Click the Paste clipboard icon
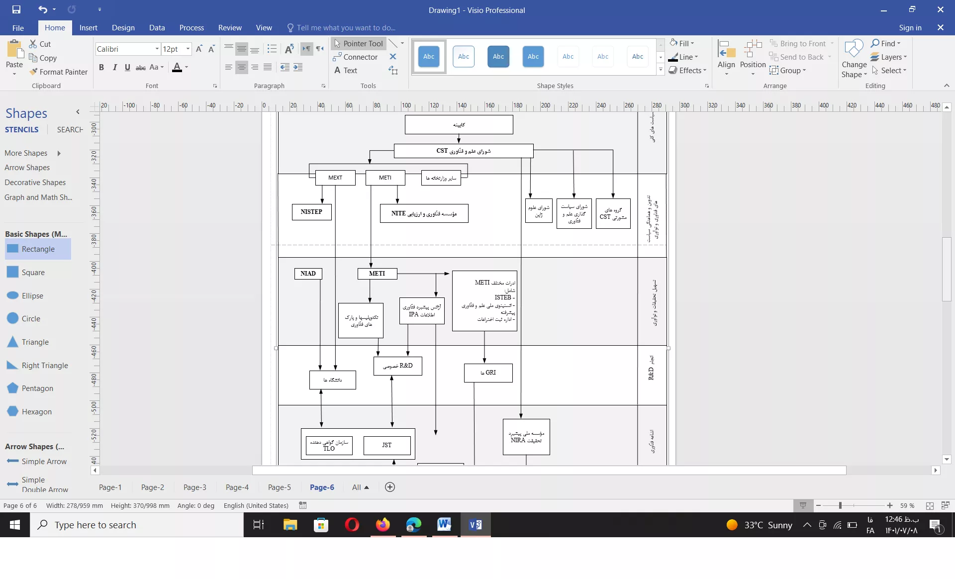Screen dimensions: 955x579 [14, 50]
